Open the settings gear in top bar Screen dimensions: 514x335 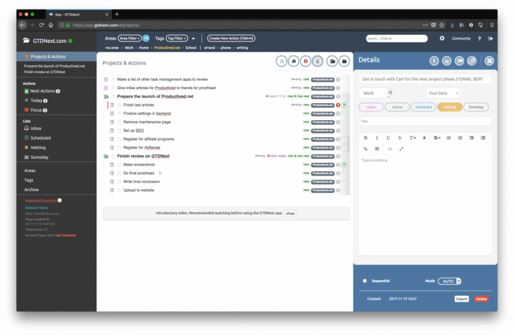442,38
